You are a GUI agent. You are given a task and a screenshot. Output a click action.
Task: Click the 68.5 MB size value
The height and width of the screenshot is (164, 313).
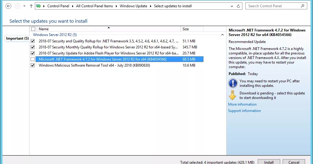[189, 59]
